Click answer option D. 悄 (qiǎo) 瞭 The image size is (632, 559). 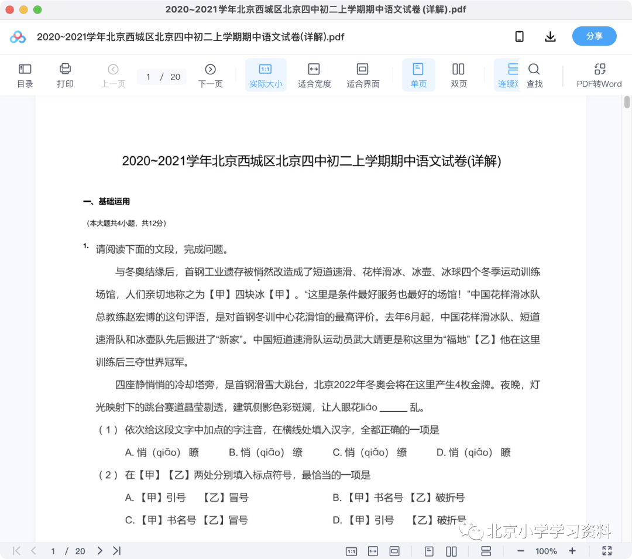click(473, 452)
